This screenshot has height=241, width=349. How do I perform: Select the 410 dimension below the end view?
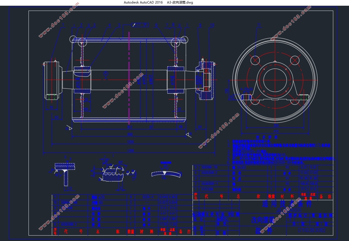tap(275, 131)
